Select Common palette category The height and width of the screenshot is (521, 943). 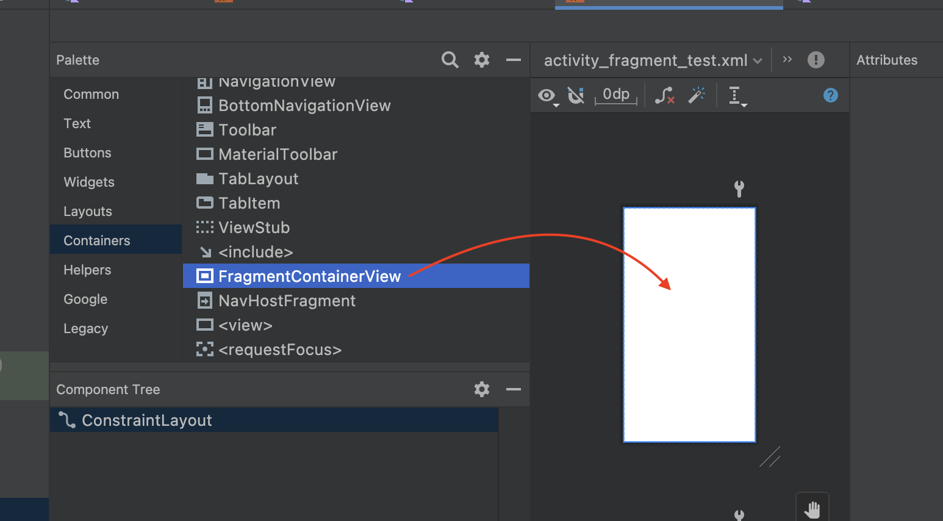91,94
